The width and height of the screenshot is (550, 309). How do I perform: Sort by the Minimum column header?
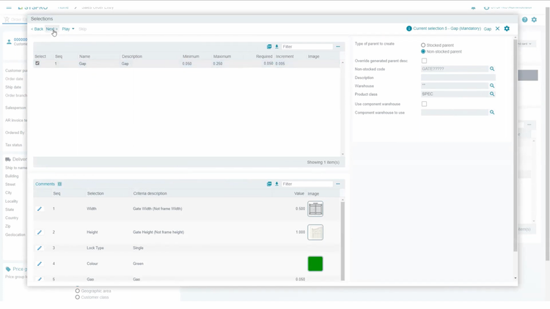tap(191, 56)
